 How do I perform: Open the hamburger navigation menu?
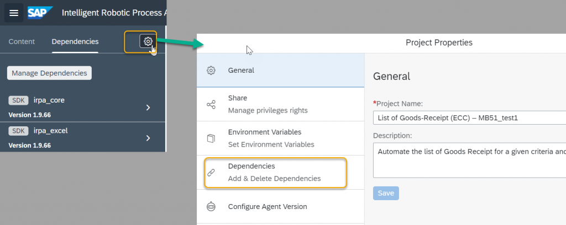[14, 13]
